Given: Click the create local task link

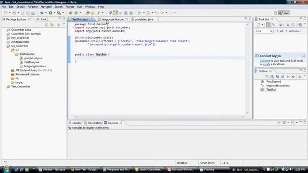Looking at the screenshot, I should point(267,64).
